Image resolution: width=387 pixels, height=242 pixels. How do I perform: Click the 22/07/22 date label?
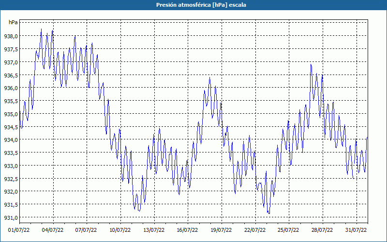pos(255,230)
